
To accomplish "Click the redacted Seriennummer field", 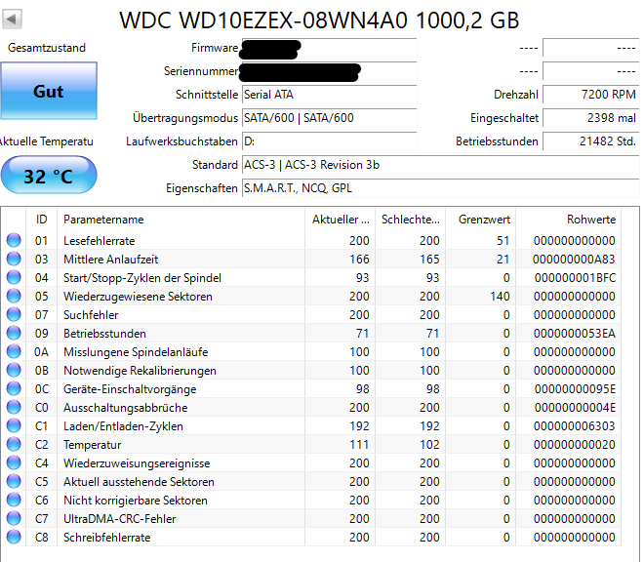I will point(330,71).
